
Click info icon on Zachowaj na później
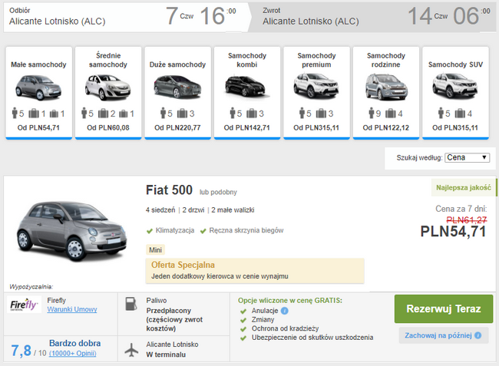click(x=478, y=335)
